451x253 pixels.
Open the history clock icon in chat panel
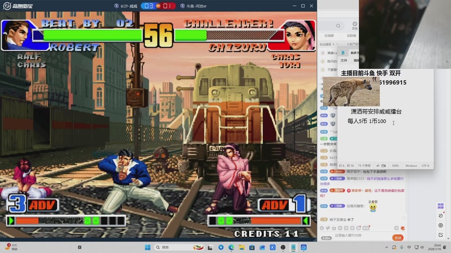point(355,24)
